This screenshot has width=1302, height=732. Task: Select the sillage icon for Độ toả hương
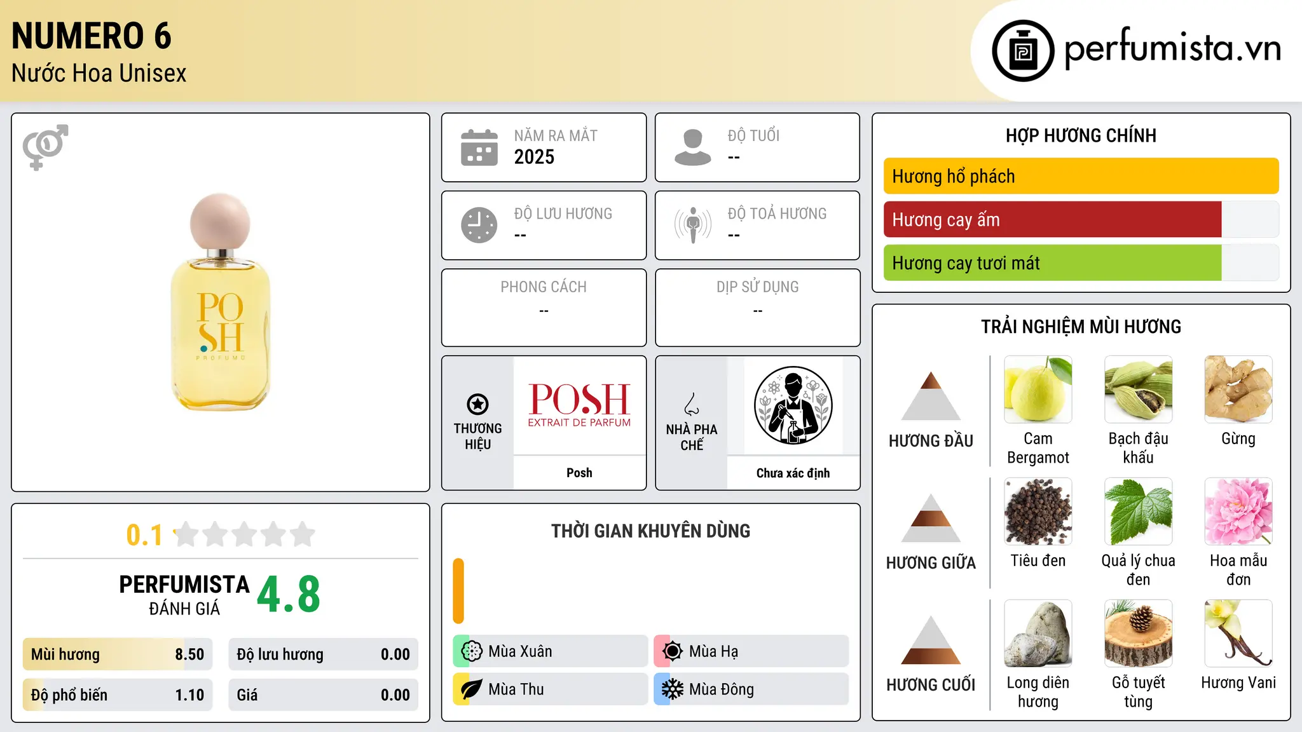(693, 225)
